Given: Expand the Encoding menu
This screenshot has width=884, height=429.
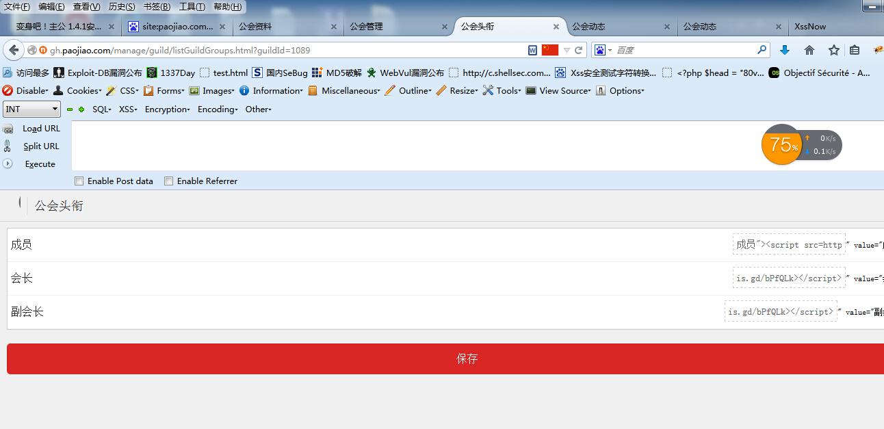Looking at the screenshot, I should pyautogui.click(x=218, y=109).
